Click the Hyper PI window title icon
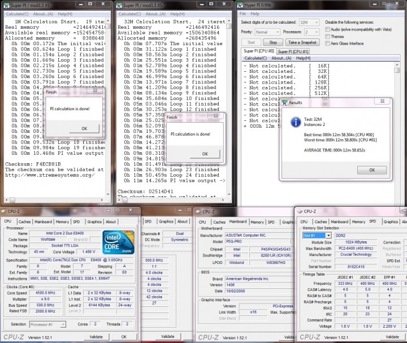The image size is (407, 343). pyautogui.click(x=240, y=5)
